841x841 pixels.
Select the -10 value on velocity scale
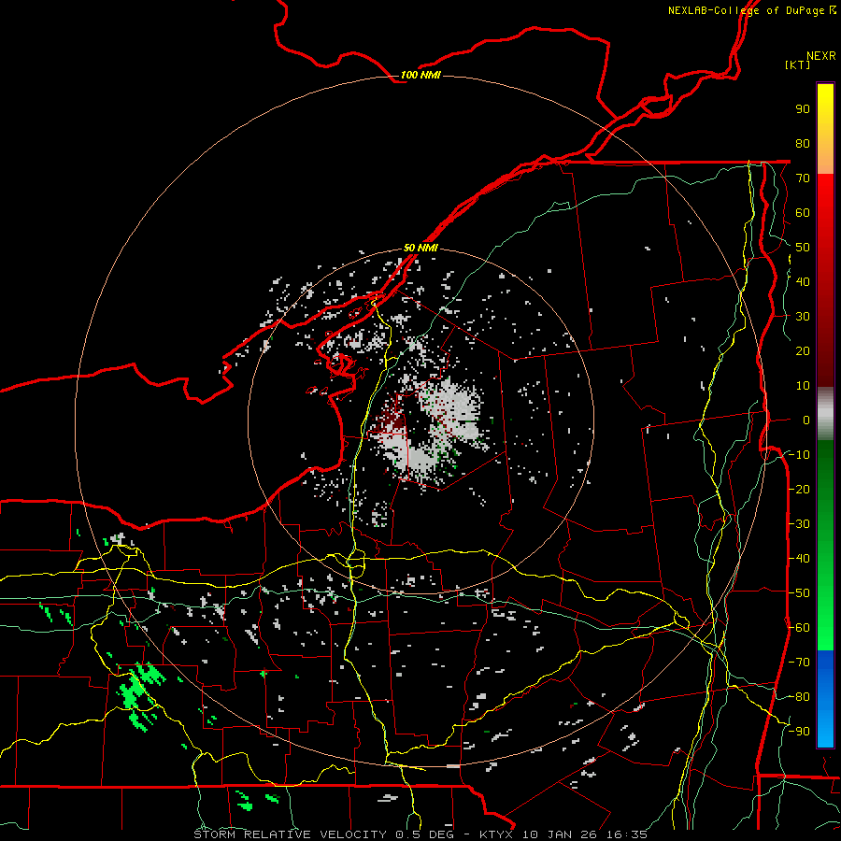pos(800,455)
